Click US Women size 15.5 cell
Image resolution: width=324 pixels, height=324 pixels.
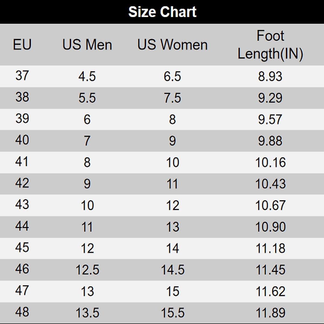tap(173, 313)
